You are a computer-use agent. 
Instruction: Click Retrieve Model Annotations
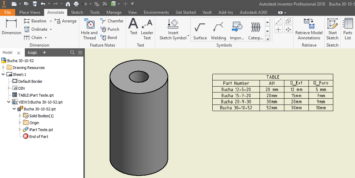309,29
